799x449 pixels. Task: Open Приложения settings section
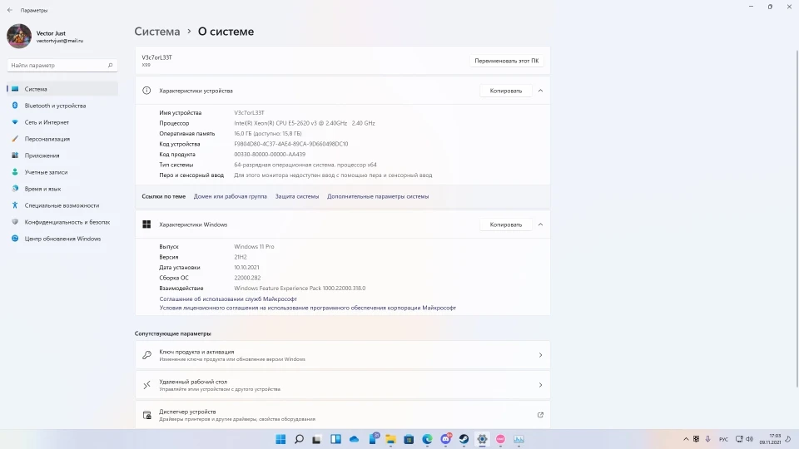(62, 155)
